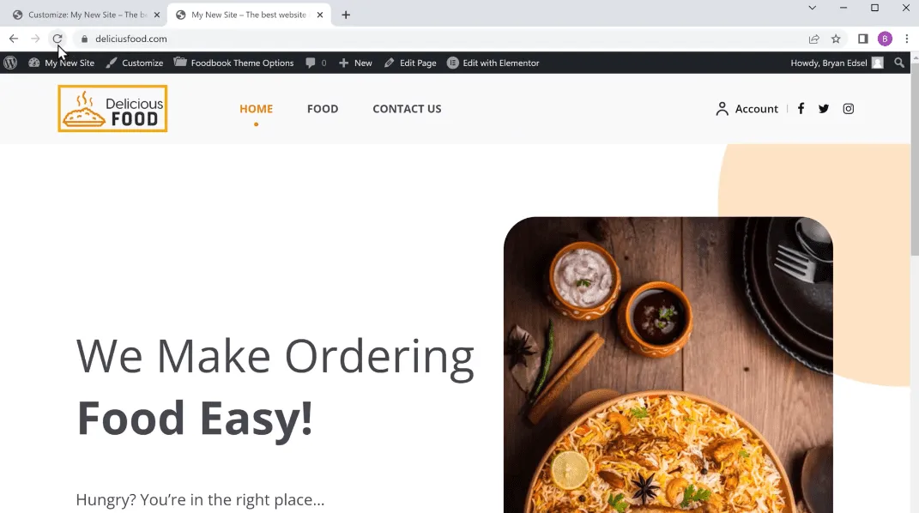This screenshot has height=513, width=919.
Task: Open the CONTACT US page
Action: pyautogui.click(x=407, y=108)
